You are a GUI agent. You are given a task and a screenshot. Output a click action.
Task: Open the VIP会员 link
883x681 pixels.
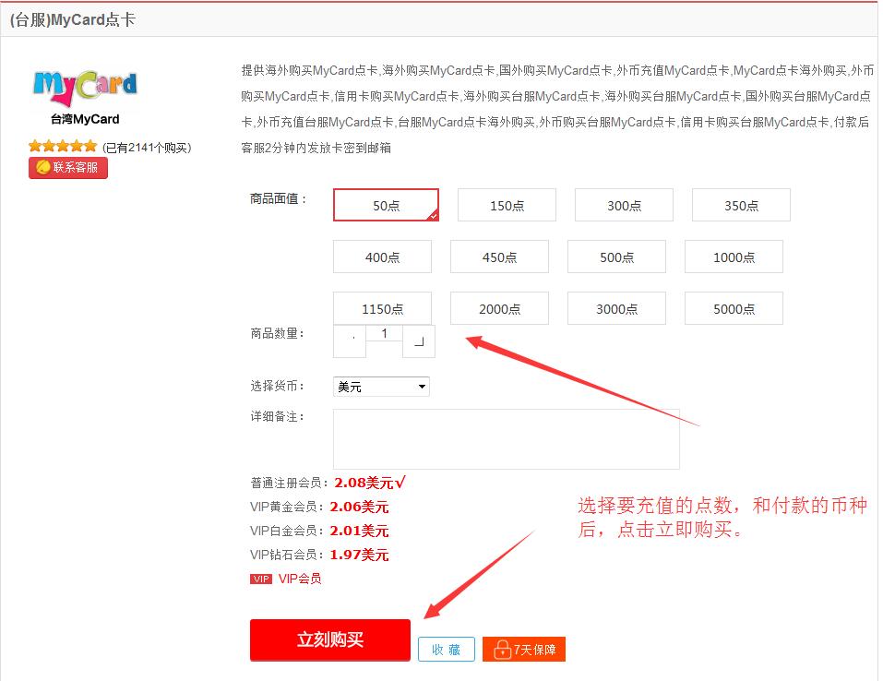(300, 579)
